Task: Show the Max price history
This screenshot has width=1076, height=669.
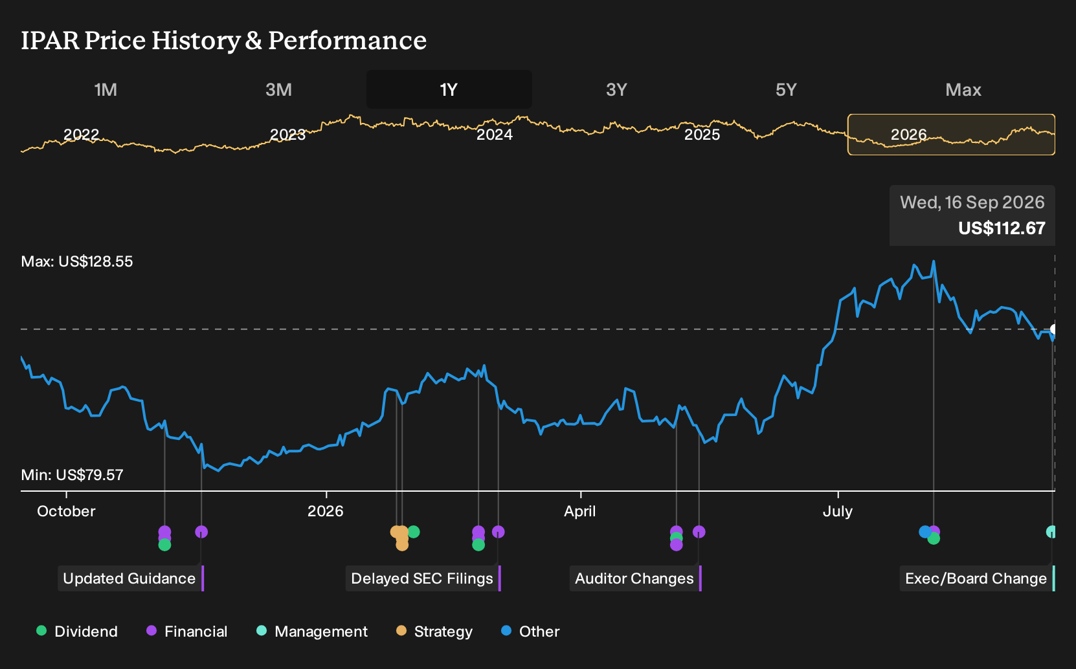Action: coord(963,89)
